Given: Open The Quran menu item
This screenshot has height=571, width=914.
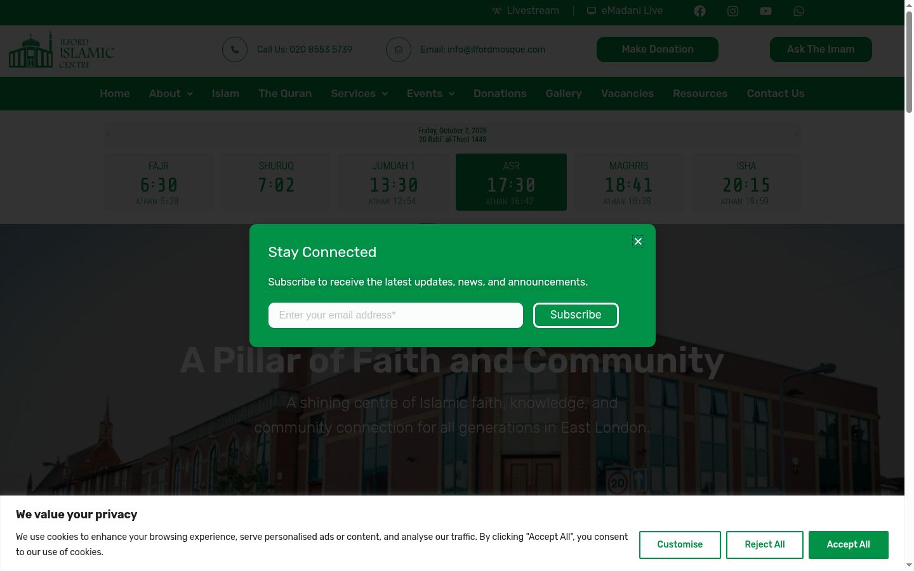Looking at the screenshot, I should [x=285, y=94].
